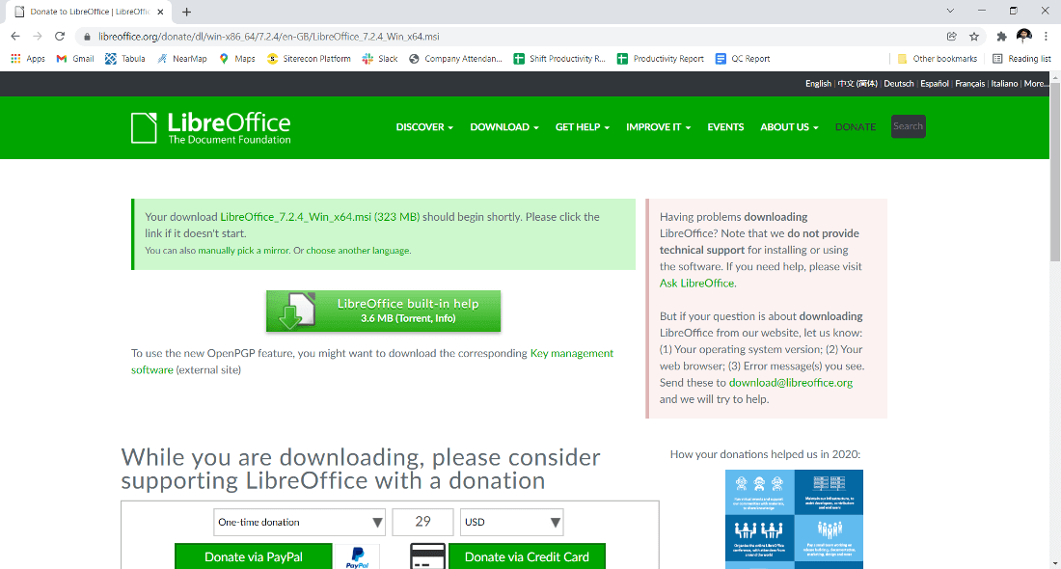Click donation amount field showing 29

point(422,523)
